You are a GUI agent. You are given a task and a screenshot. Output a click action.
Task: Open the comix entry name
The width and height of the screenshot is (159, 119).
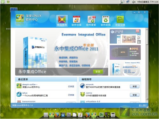[x=89, y=93]
